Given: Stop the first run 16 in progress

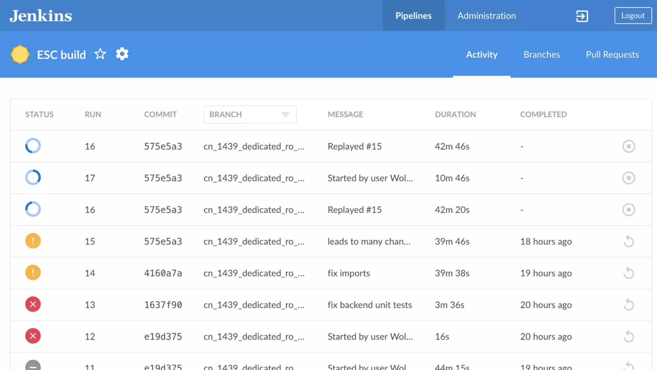Looking at the screenshot, I should 628,146.
